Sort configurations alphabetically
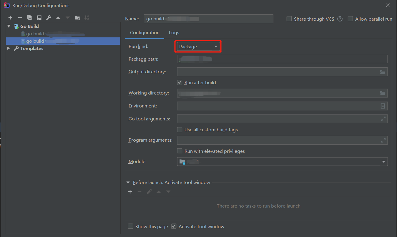 (x=87, y=17)
